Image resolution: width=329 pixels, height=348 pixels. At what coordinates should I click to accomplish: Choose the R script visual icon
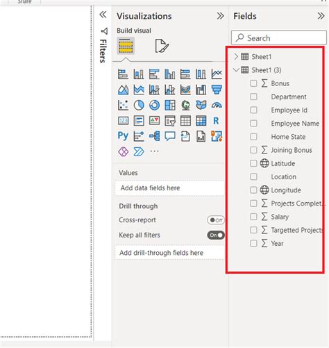point(216,121)
